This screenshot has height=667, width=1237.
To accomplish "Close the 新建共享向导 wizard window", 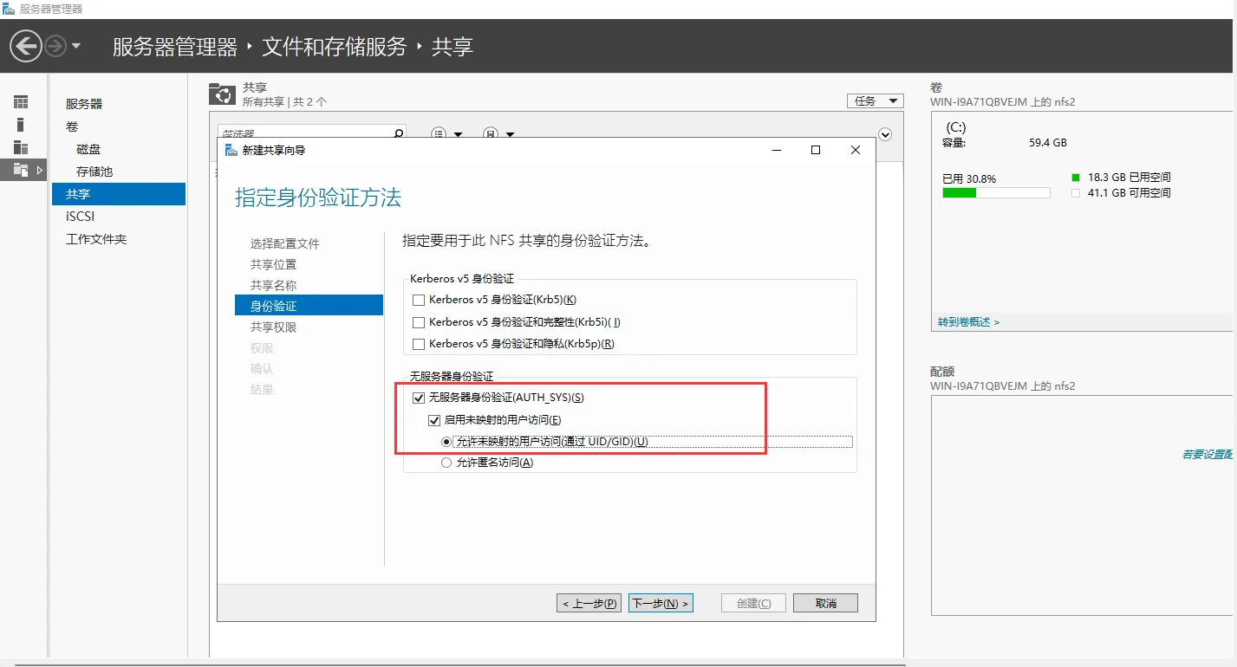I will pos(856,150).
